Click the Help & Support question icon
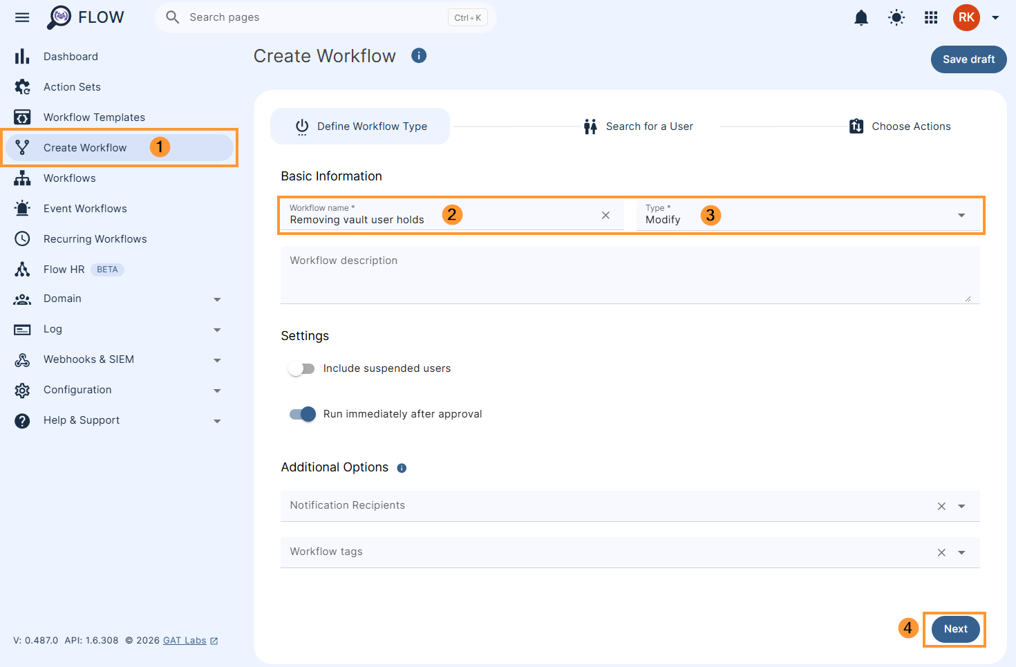This screenshot has width=1016, height=667. [22, 421]
